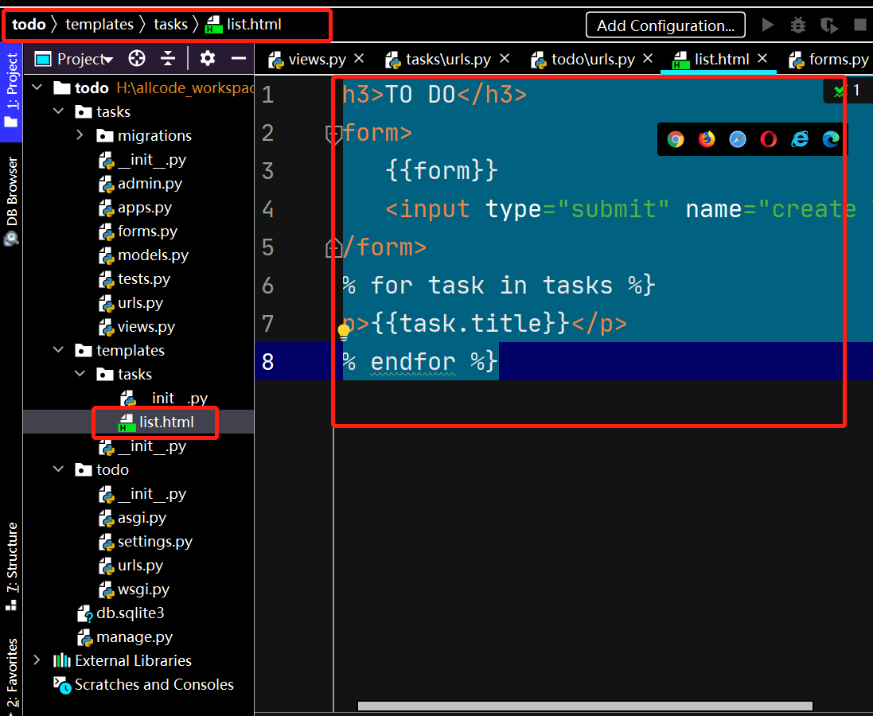Expand External Libraries node
Screen dimensions: 873x716
[x=37, y=660]
